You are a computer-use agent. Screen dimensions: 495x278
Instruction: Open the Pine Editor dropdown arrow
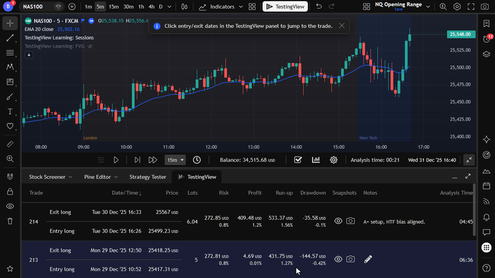point(116,177)
